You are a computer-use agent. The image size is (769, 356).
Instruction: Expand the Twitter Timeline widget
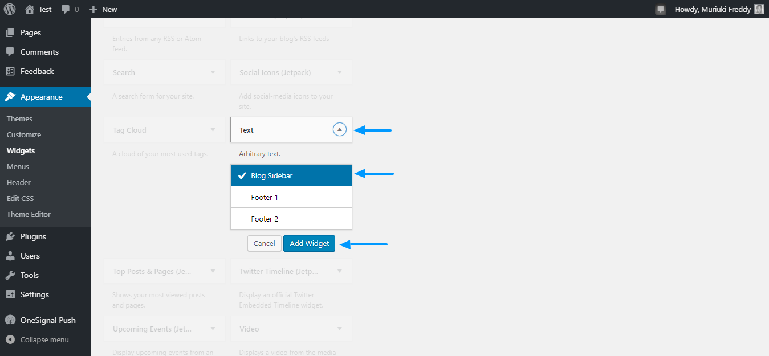(x=340, y=271)
